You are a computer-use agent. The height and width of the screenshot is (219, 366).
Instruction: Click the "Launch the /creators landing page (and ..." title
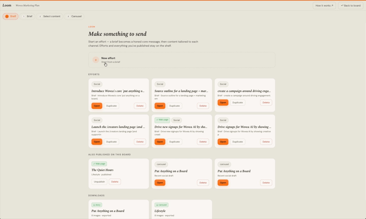(x=118, y=127)
